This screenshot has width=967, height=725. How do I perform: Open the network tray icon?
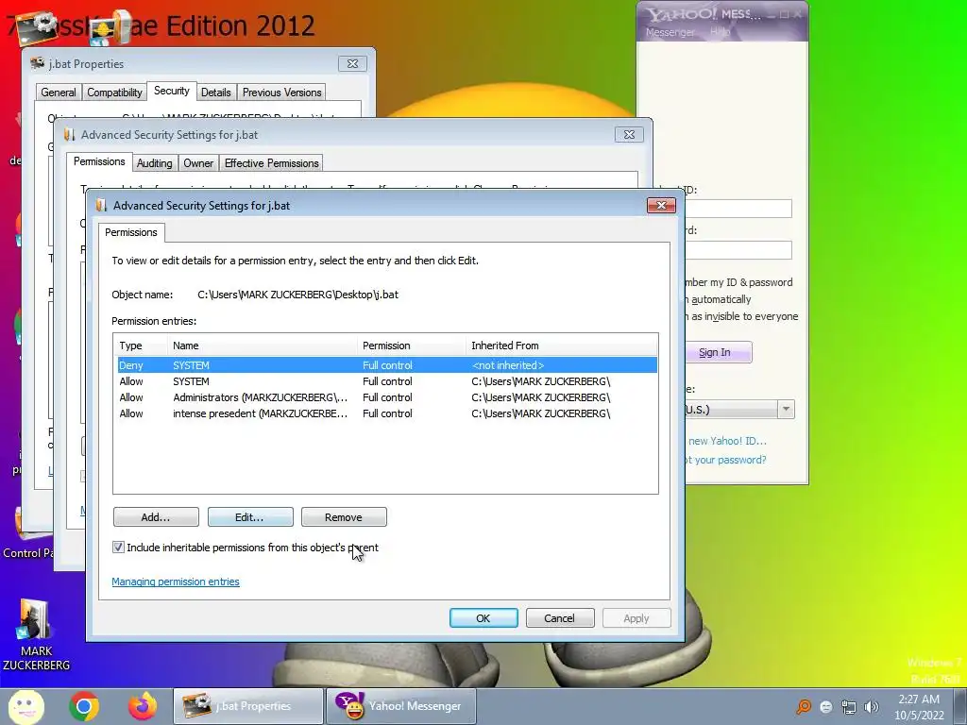pos(849,707)
